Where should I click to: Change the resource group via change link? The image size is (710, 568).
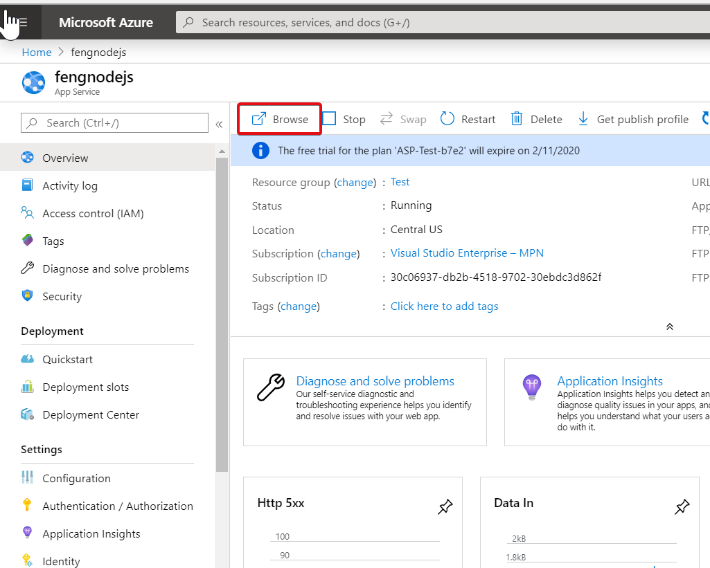pos(355,182)
